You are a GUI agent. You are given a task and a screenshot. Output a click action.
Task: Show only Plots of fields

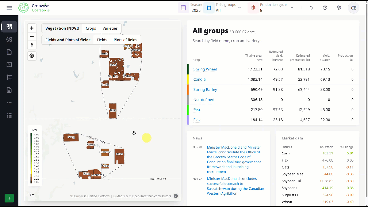[125, 40]
